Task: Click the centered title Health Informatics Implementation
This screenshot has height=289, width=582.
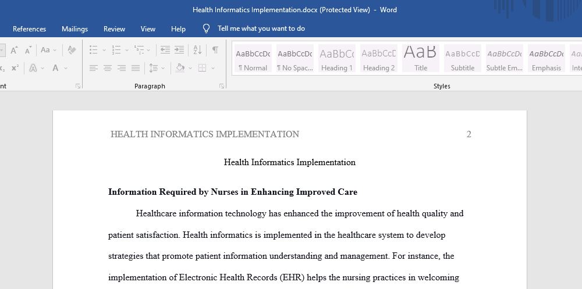Action: point(289,162)
